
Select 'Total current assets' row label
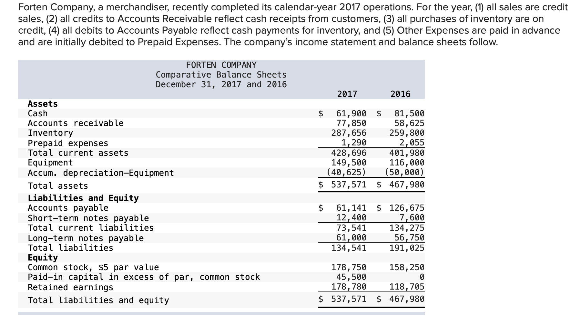78,153
